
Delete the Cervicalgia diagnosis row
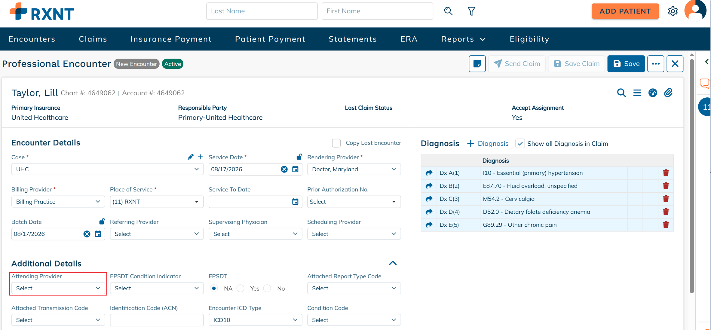pyautogui.click(x=666, y=199)
